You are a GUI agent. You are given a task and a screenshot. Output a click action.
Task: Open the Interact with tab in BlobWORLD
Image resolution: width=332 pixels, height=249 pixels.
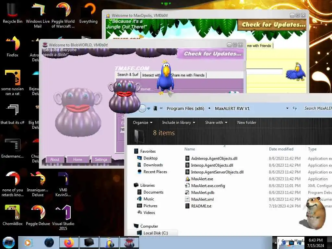151,75
